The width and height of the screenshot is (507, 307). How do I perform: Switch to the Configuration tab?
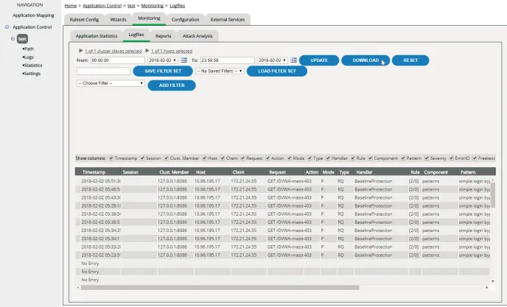pos(185,19)
